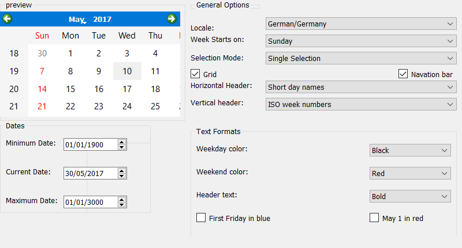Click the Current Date input field
Viewport: 462px width, 248px height.
pos(90,173)
